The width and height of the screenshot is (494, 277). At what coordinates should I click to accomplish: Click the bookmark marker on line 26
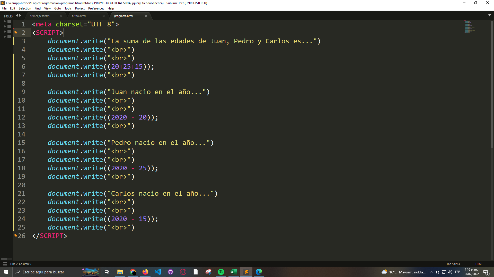tap(16, 235)
